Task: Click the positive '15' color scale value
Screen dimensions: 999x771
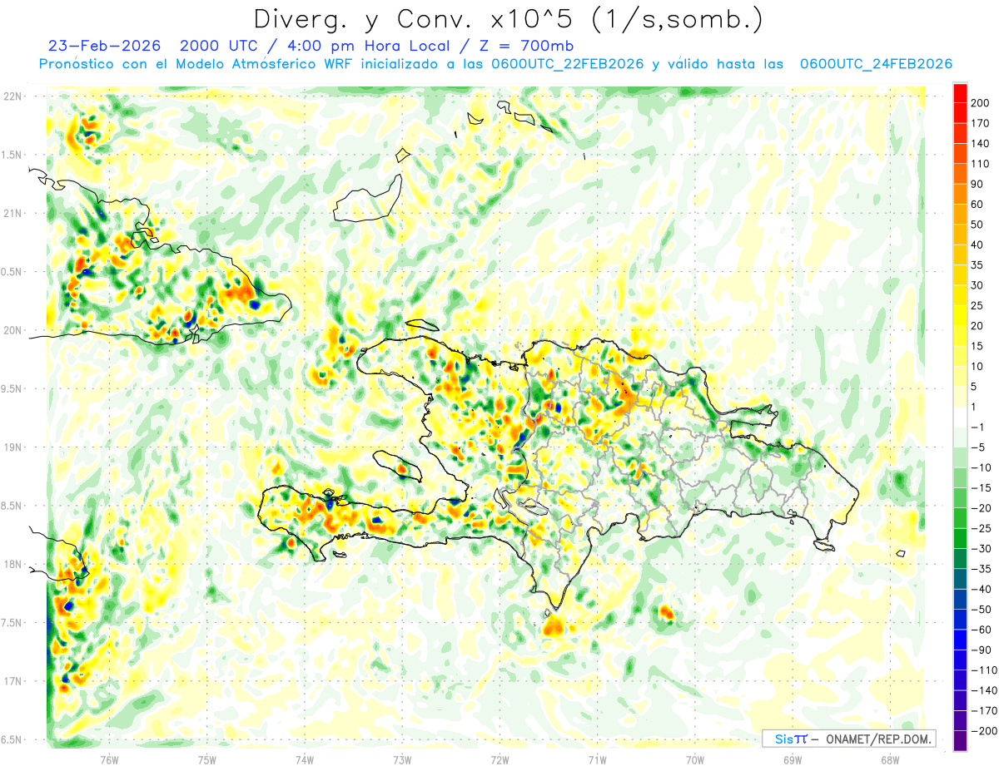Action: (977, 346)
